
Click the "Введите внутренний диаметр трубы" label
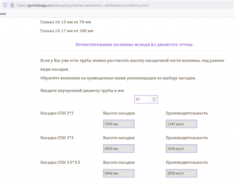tap(83, 90)
